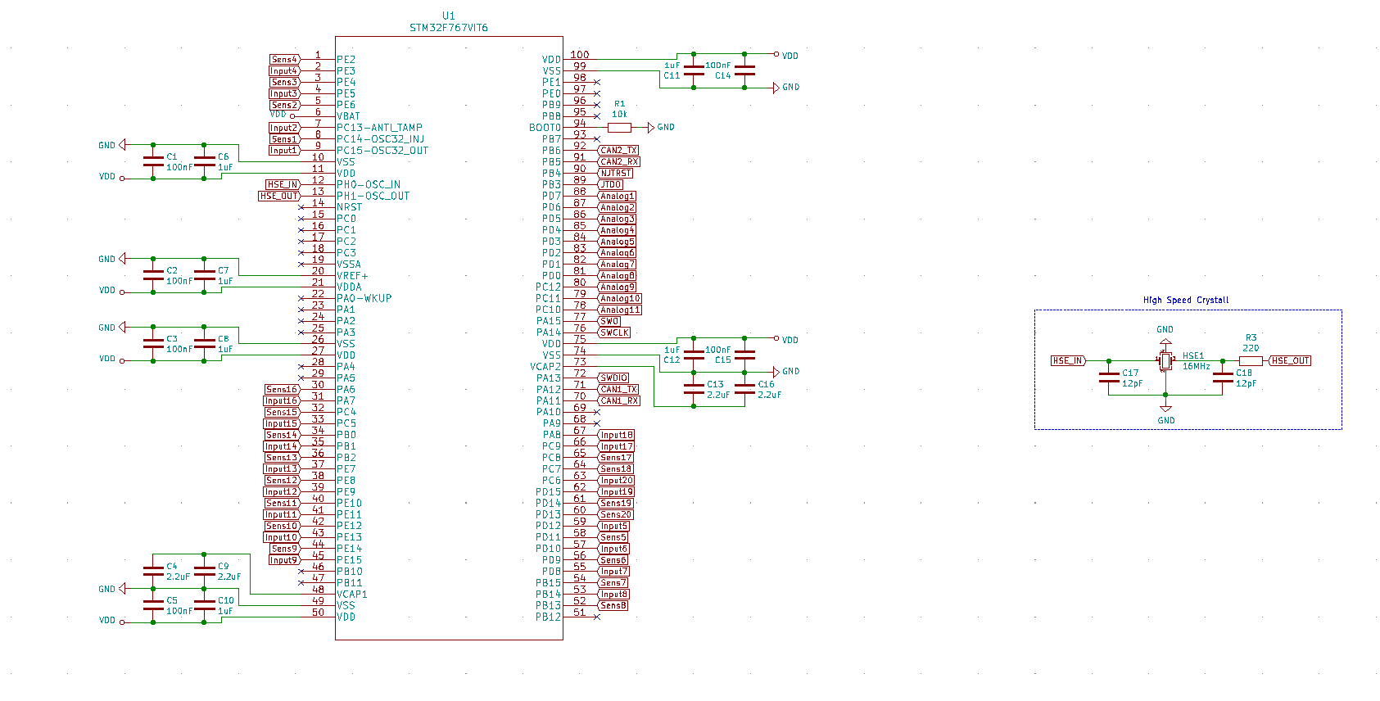1380x701 pixels.
Task: Select the Input4 net label
Action: 284,71
